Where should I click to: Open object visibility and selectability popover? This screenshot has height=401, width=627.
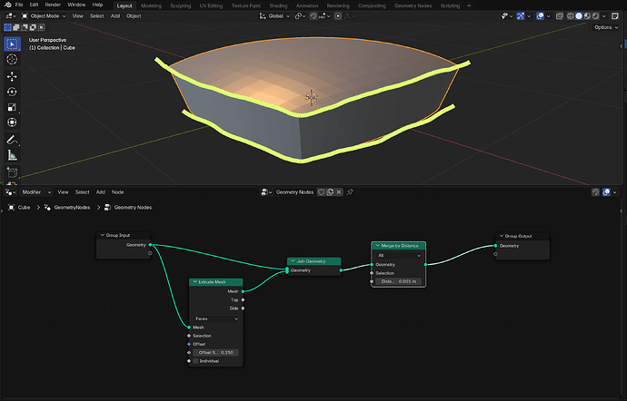[507, 16]
